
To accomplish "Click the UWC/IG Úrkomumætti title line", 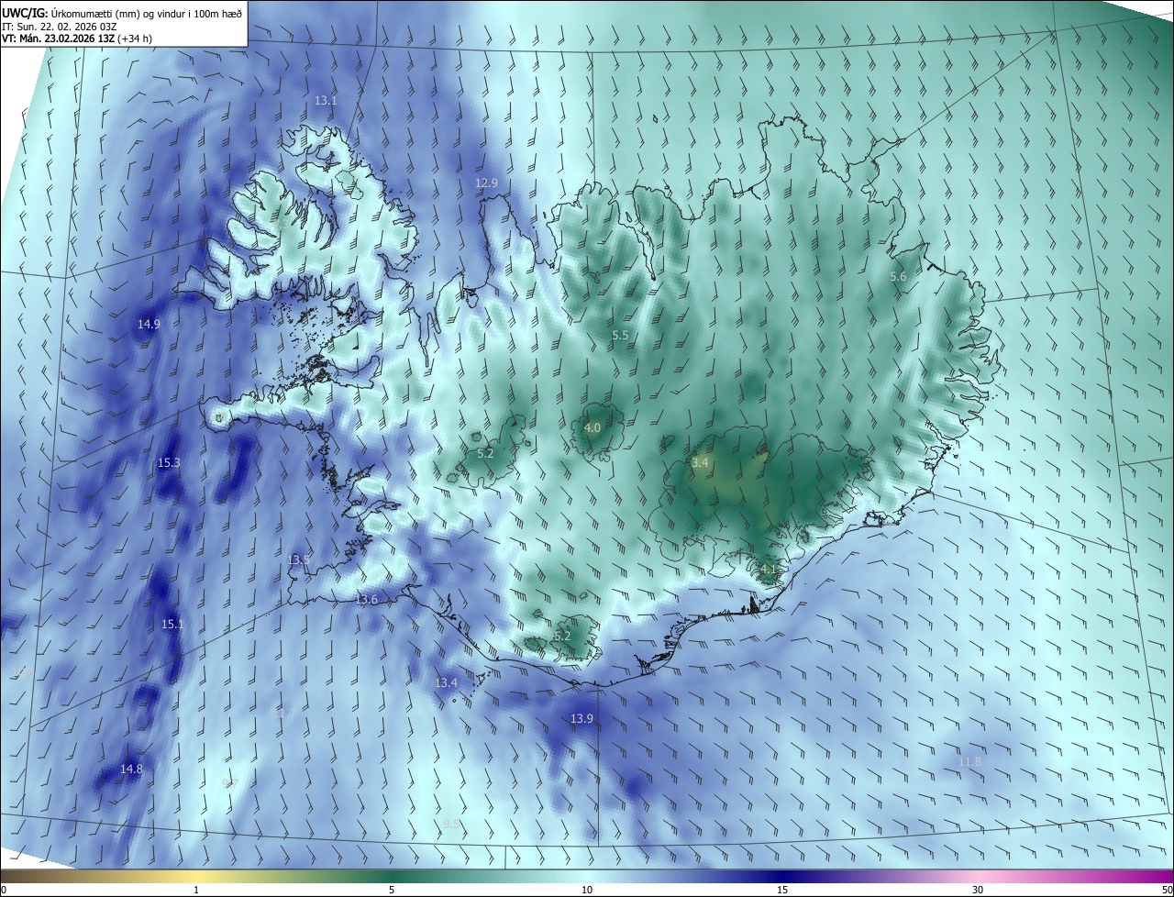I will pyautogui.click(x=122, y=12).
